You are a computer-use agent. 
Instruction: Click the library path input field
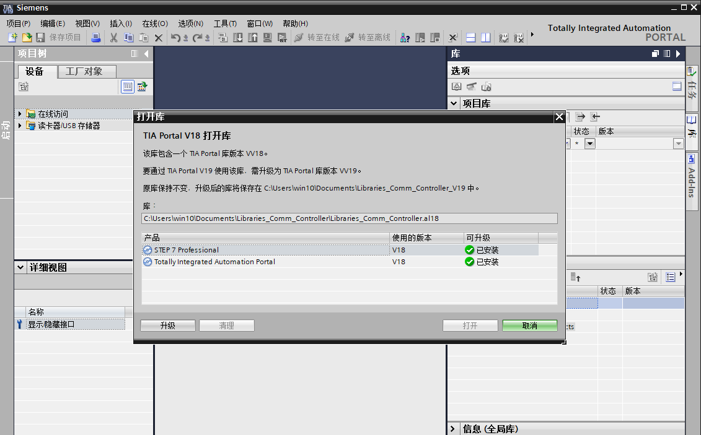tap(349, 218)
